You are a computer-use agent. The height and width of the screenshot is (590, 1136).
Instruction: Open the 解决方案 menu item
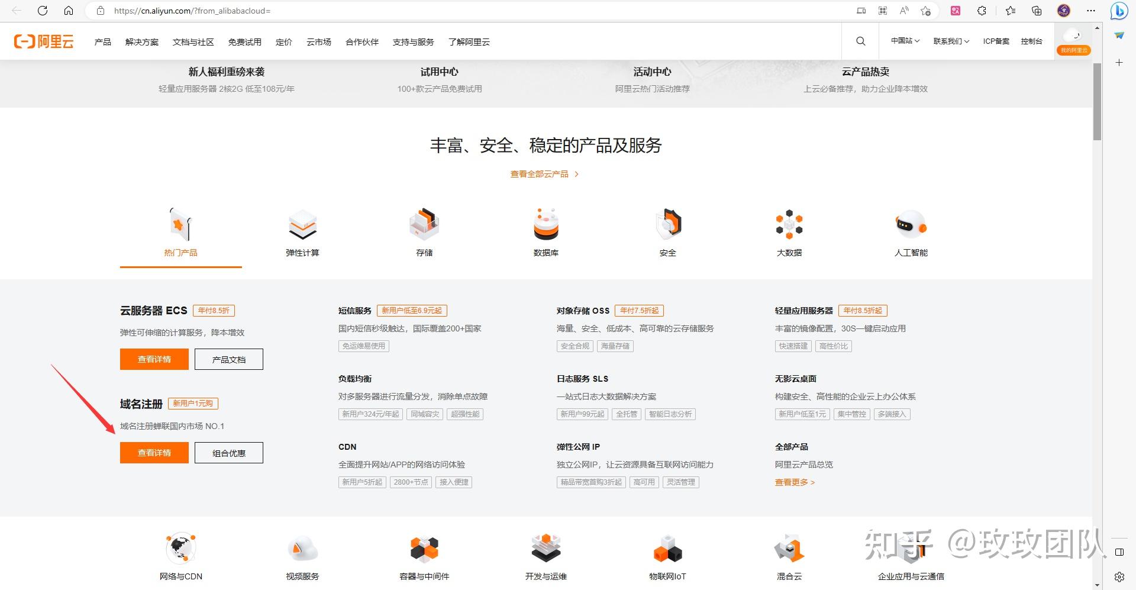coord(141,41)
